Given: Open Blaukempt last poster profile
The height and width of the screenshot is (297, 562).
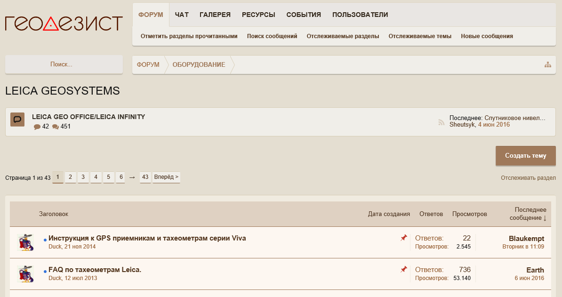Looking at the screenshot, I should point(526,239).
